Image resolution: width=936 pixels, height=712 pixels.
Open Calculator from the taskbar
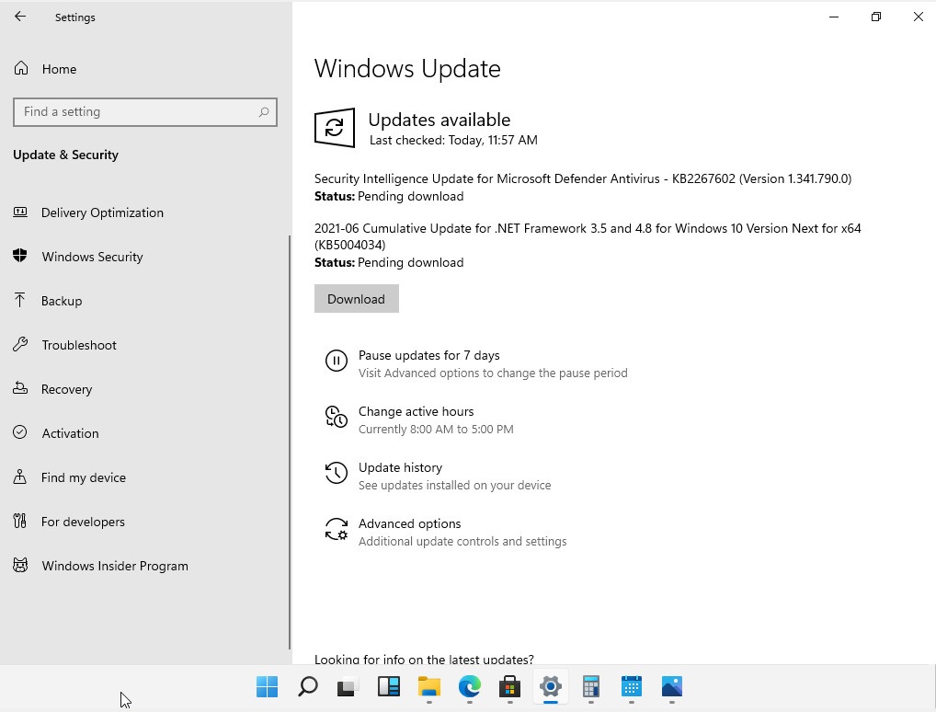click(x=591, y=687)
